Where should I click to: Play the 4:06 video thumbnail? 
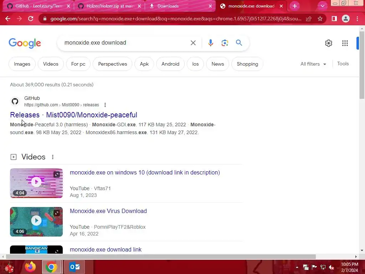click(x=36, y=222)
